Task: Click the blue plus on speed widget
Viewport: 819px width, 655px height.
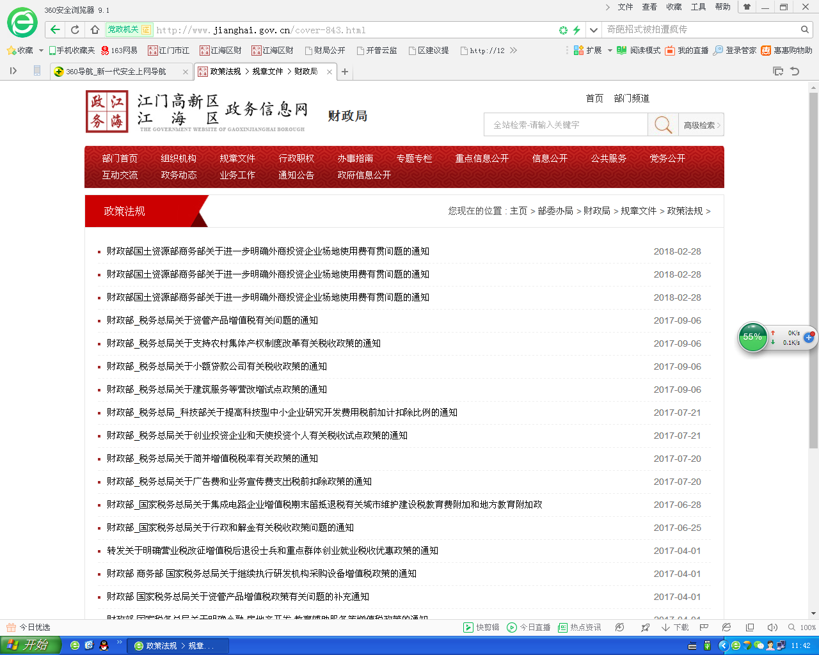Action: [809, 337]
